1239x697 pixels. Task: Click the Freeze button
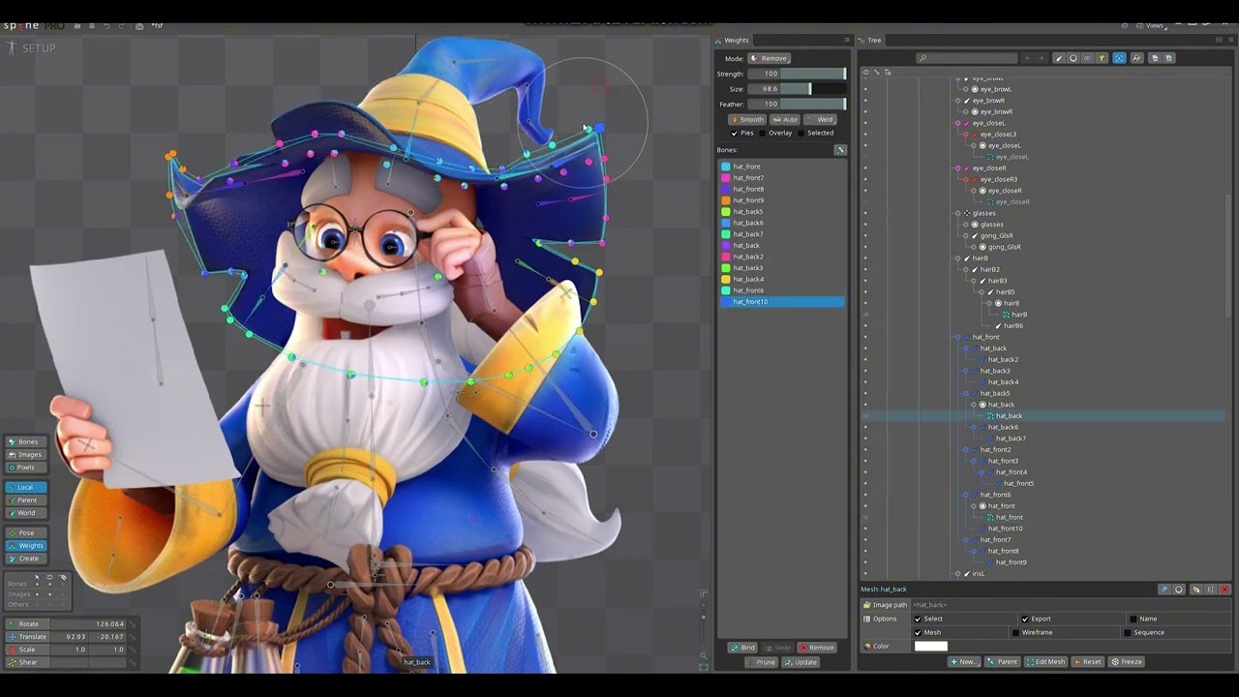tap(1127, 662)
